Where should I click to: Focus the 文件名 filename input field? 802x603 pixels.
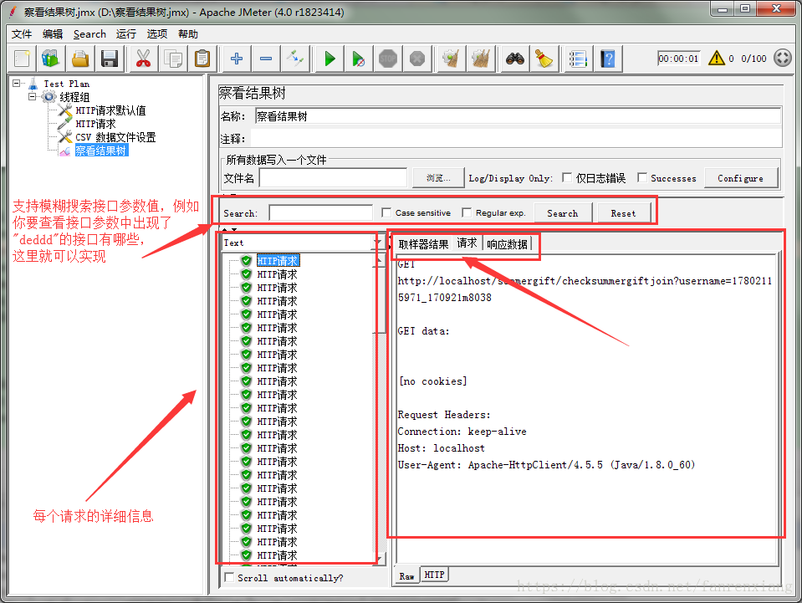(333, 178)
